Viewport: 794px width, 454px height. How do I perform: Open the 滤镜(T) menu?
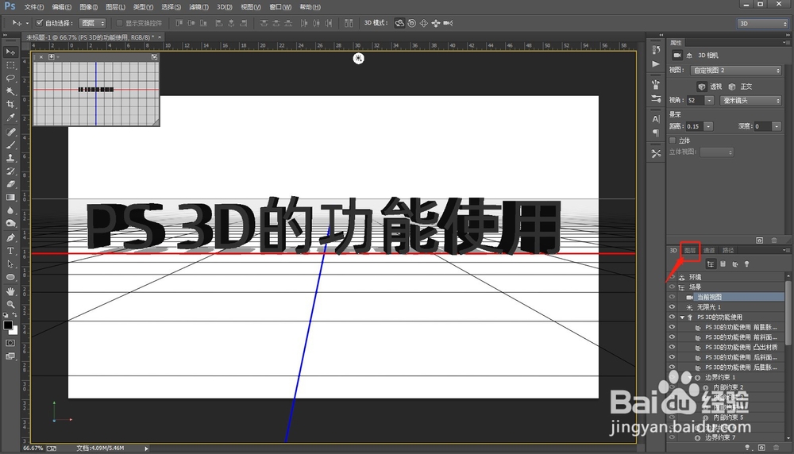(198, 7)
